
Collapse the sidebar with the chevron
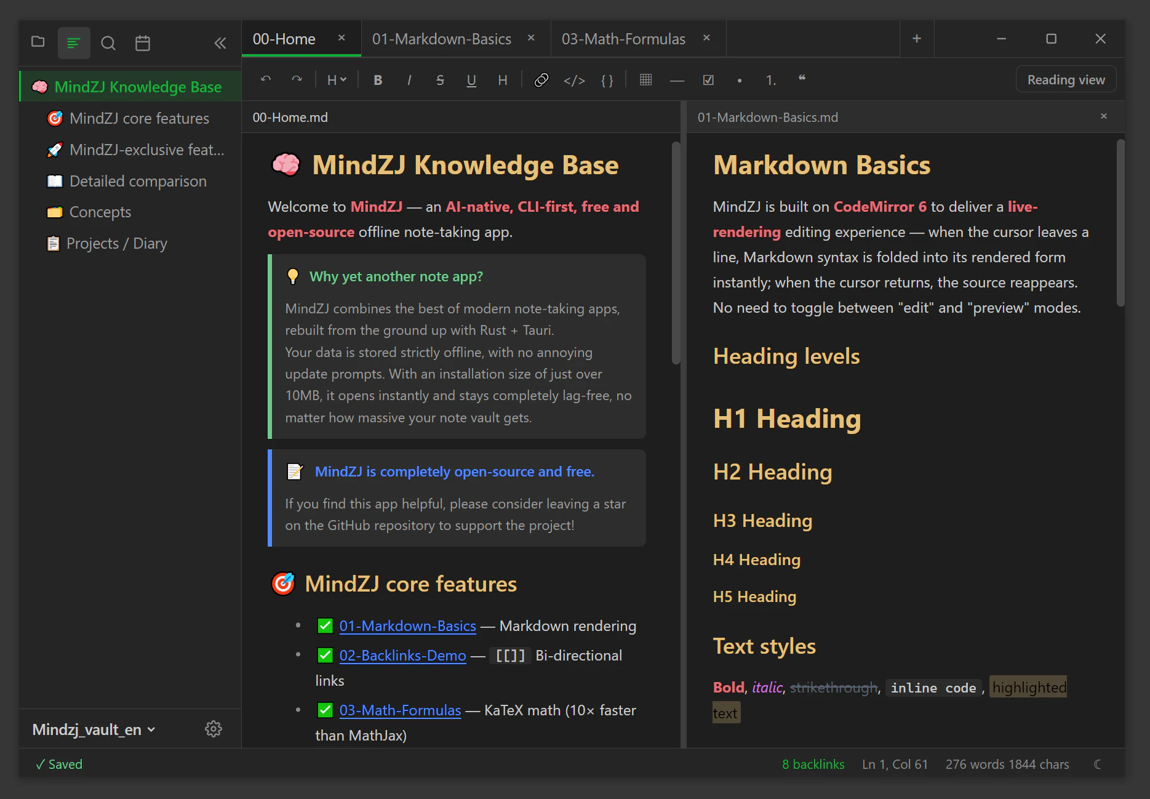[220, 42]
